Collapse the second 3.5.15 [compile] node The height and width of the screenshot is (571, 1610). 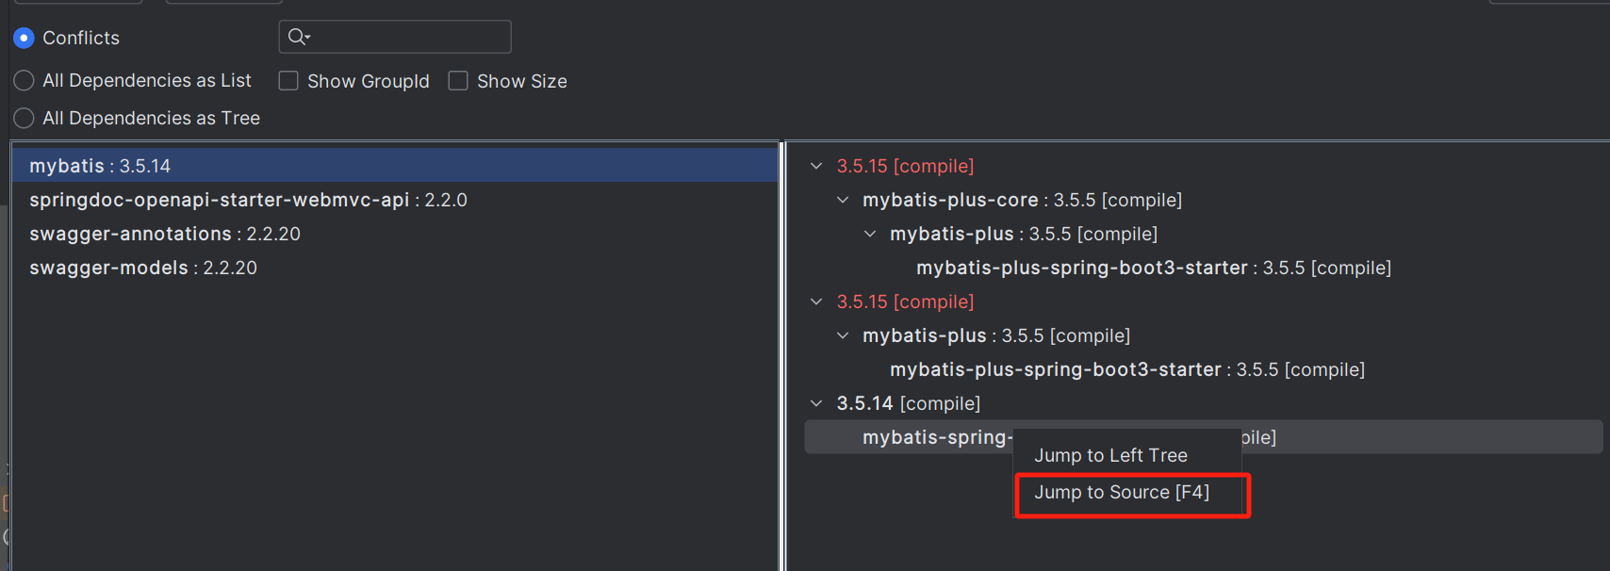[816, 302]
